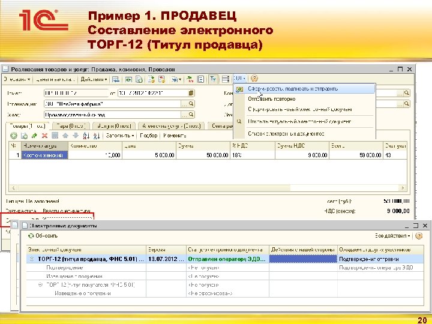This screenshot has height=324, width=432.
Task: Click 'Ввести счет-фактуру' link
Action: pyautogui.click(x=67, y=211)
